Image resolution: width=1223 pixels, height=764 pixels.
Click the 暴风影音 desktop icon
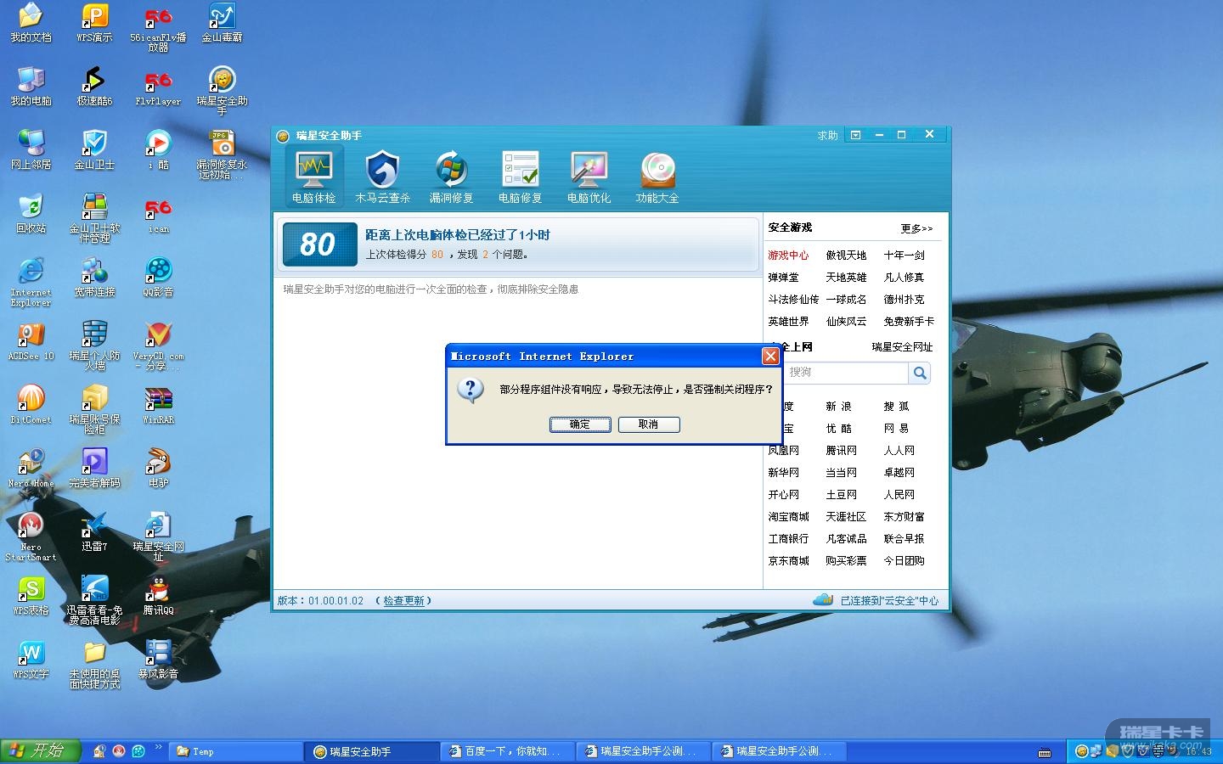click(158, 660)
